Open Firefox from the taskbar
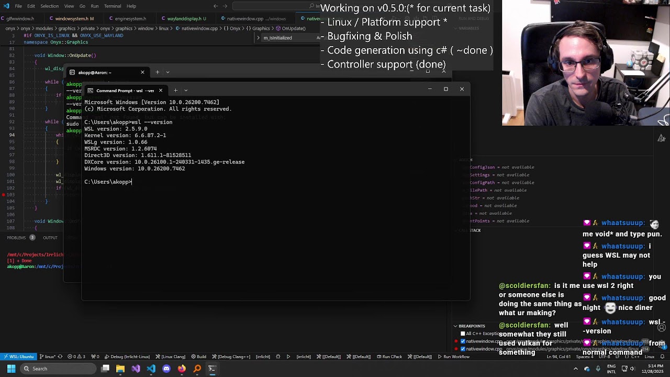This screenshot has width=670, height=377. point(182,369)
